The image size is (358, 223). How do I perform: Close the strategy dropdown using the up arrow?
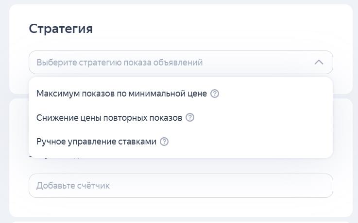[319, 63]
